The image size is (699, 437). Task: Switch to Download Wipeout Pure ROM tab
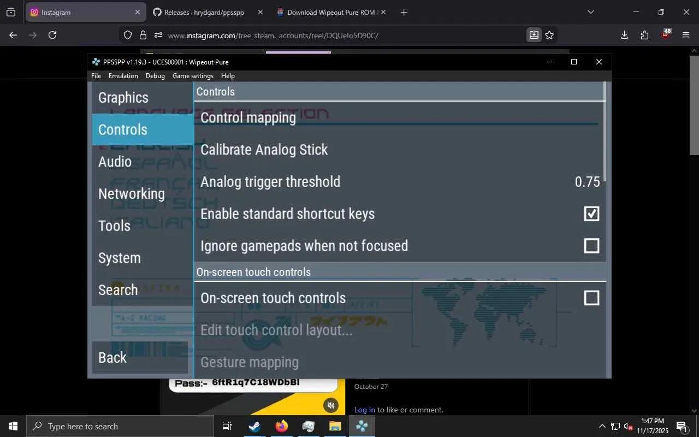(331, 12)
